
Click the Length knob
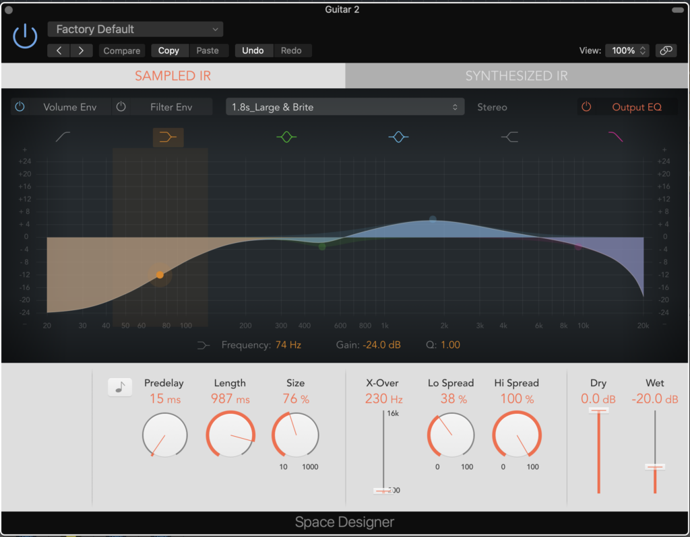coord(230,435)
